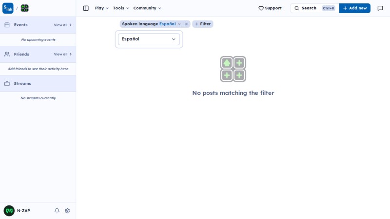Open the sendou.ink logo home link
Image resolution: width=390 pixels, height=219 pixels.
(x=8, y=8)
